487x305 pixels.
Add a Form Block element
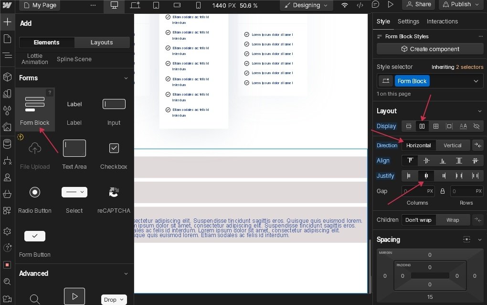tap(35, 109)
